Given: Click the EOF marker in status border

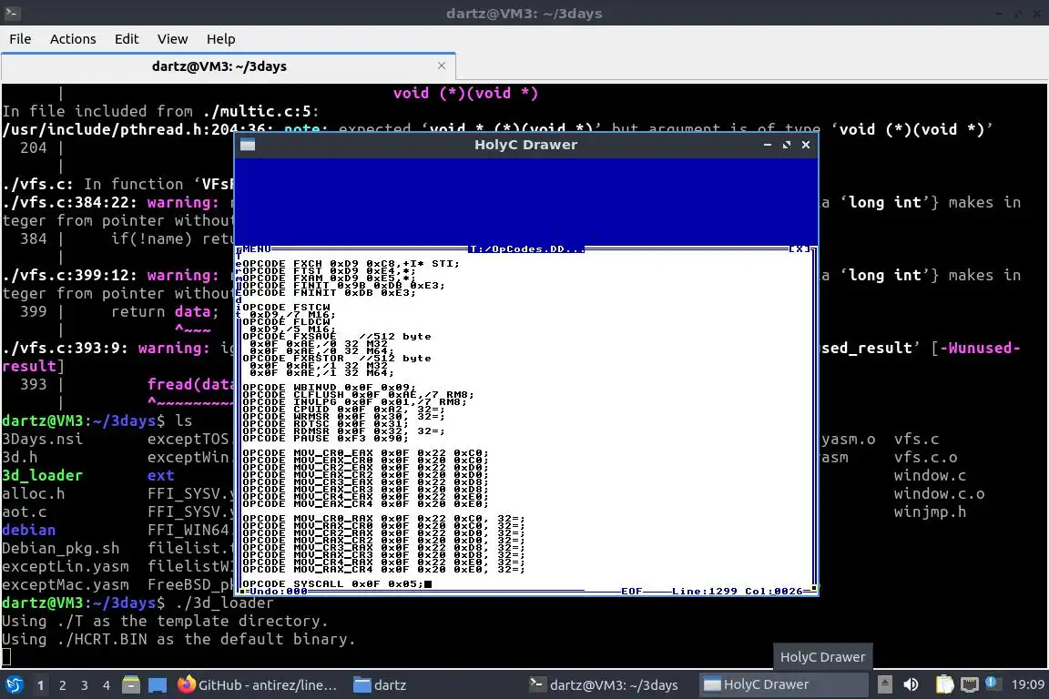Looking at the screenshot, I should click(632, 592).
